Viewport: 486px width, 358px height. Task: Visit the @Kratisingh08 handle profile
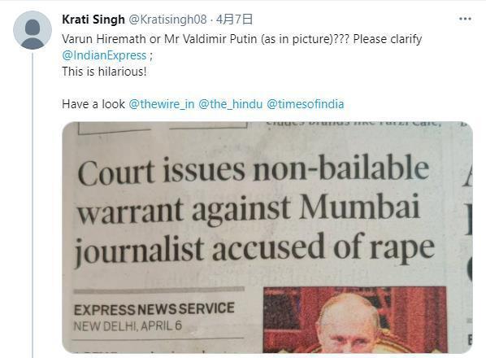(x=167, y=20)
